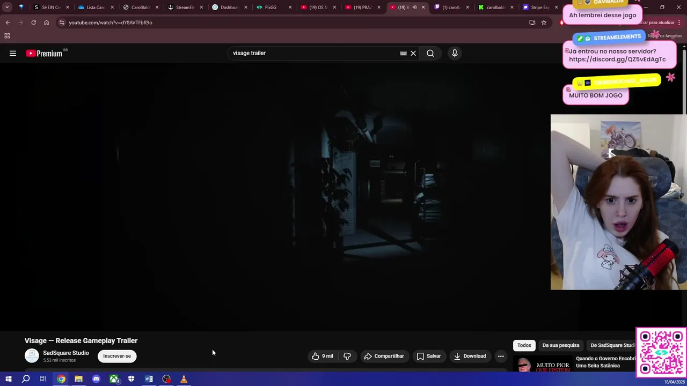Open Quando o Governo Encobriu video title
The height and width of the screenshot is (386, 687).
pyautogui.click(x=605, y=362)
